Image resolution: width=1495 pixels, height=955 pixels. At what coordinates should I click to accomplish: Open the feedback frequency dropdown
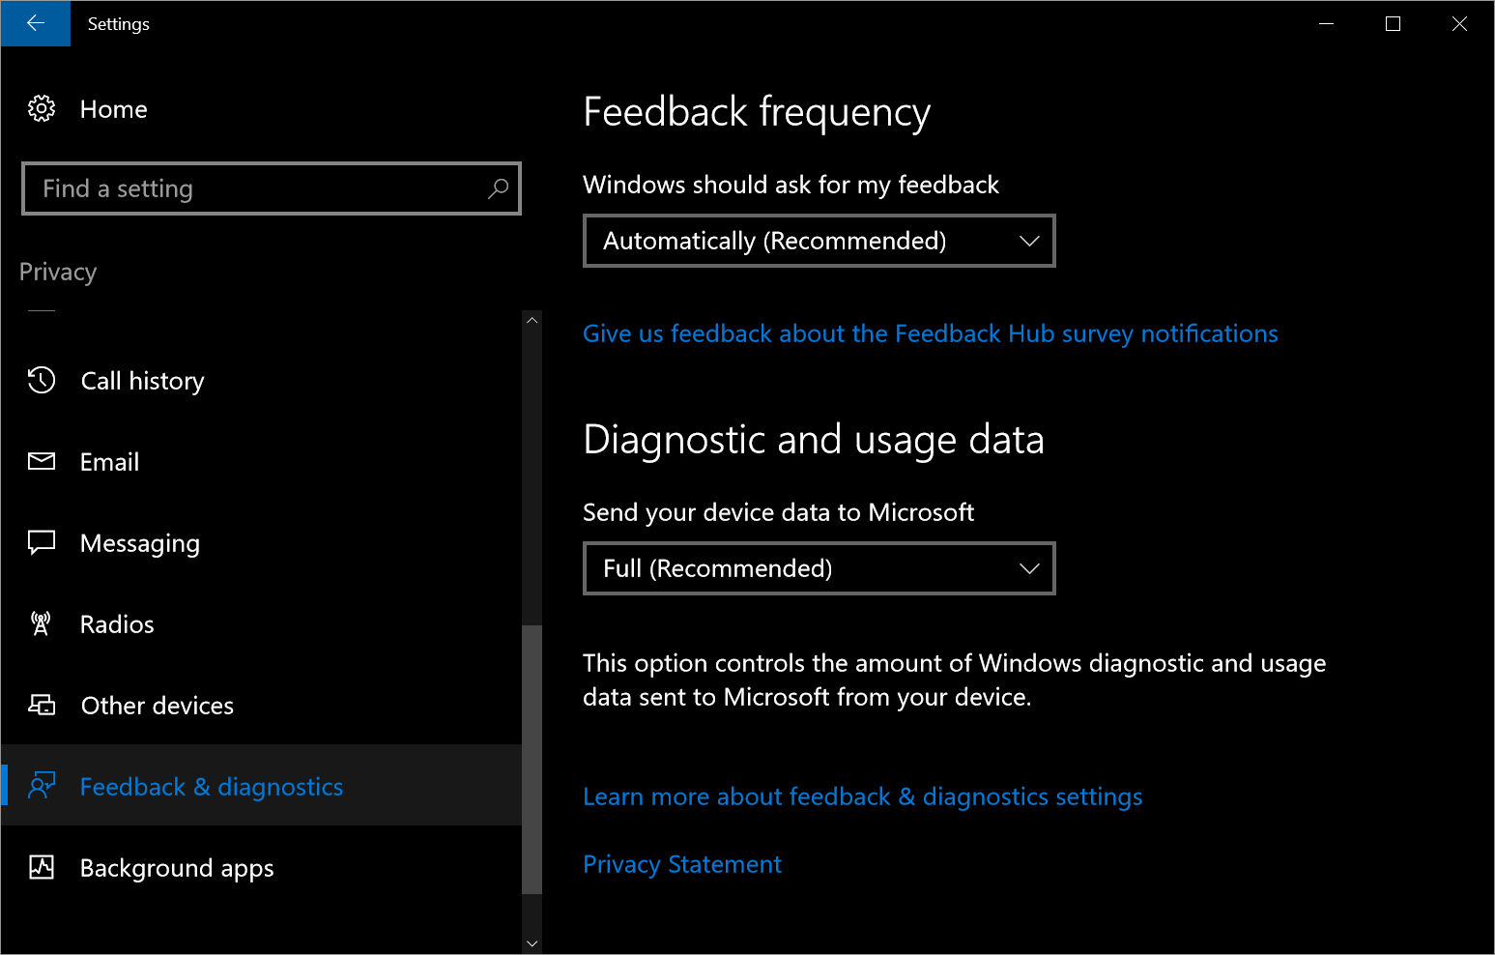point(819,241)
